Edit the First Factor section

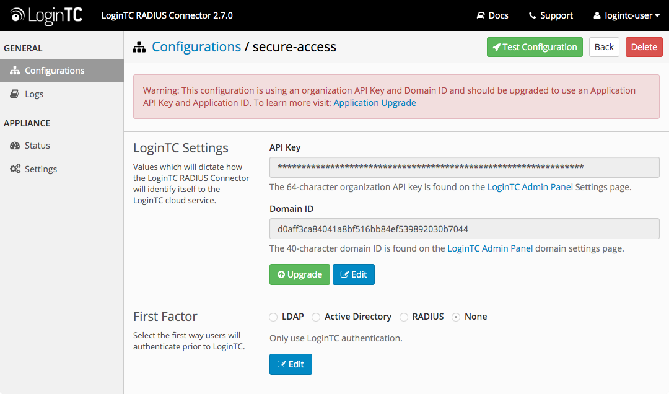tap(291, 364)
